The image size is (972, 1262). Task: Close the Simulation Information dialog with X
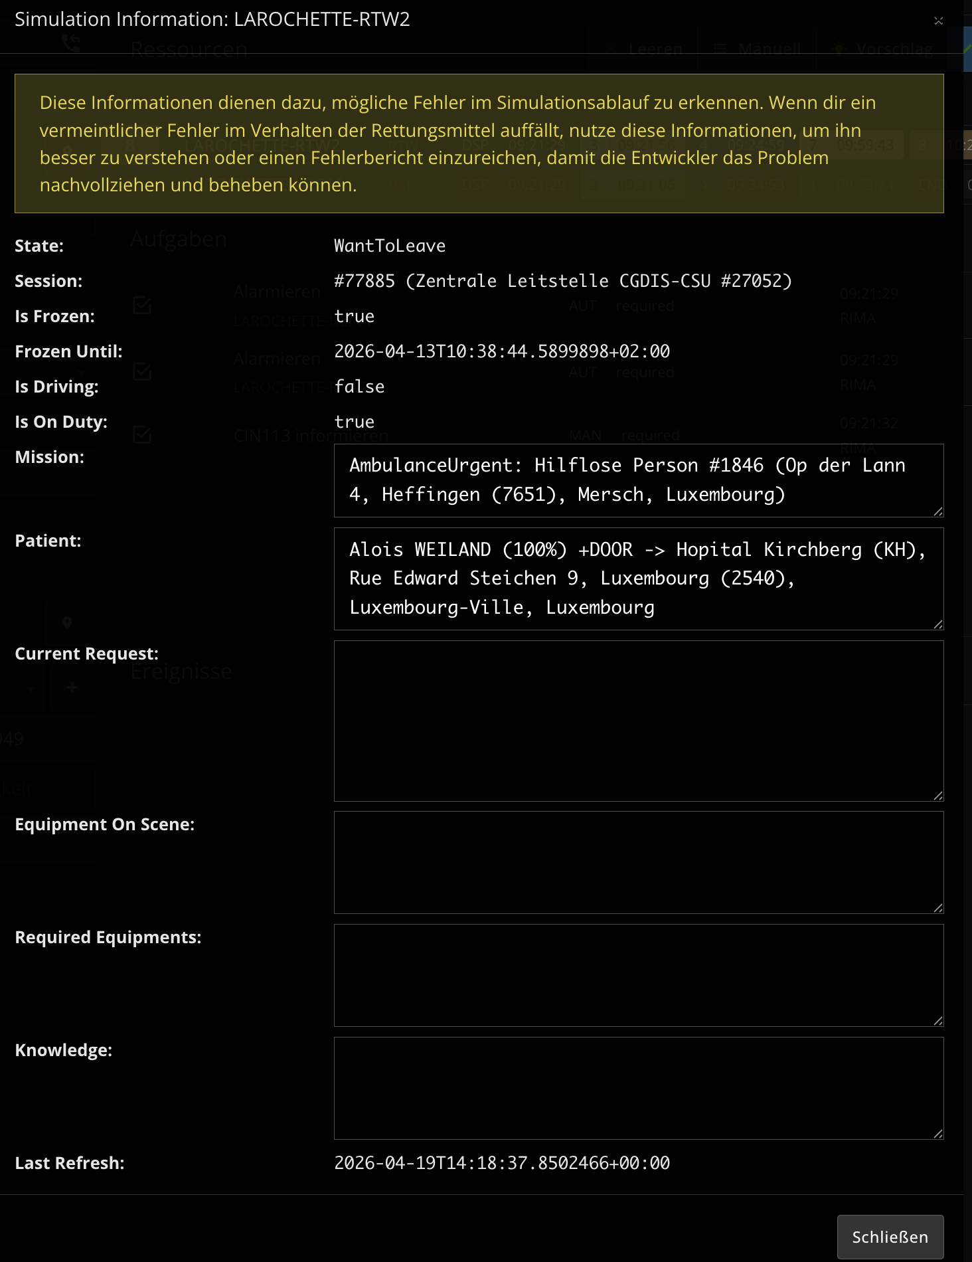(938, 21)
